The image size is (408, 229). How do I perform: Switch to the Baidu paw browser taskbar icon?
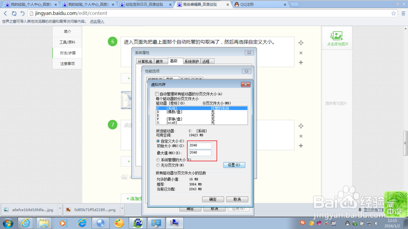(137, 223)
